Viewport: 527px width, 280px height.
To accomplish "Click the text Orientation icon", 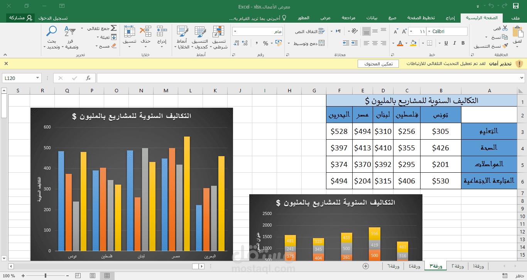I will click(355, 32).
